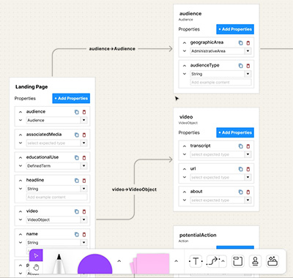Delete the transcript property from video

click(248, 146)
